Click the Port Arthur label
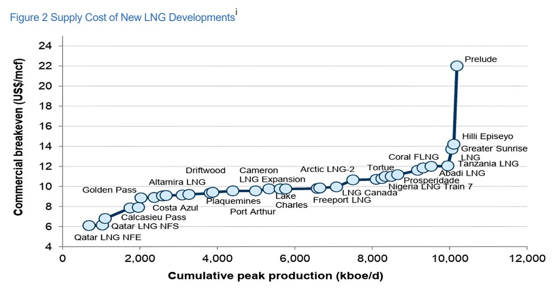Screen dimensions: 555x290 252,212
